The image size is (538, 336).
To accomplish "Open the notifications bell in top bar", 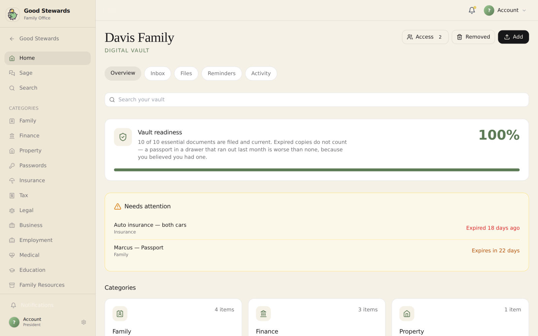I will pos(472,10).
